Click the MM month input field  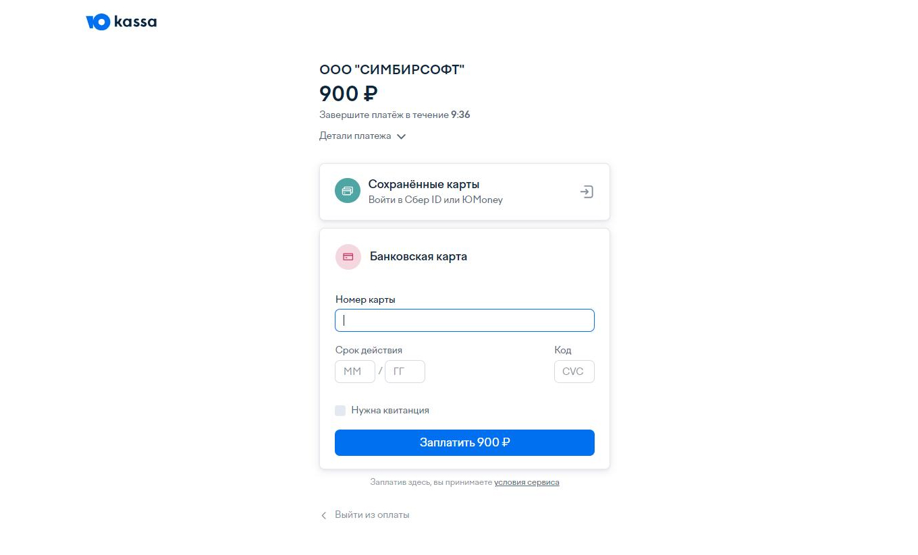354,372
